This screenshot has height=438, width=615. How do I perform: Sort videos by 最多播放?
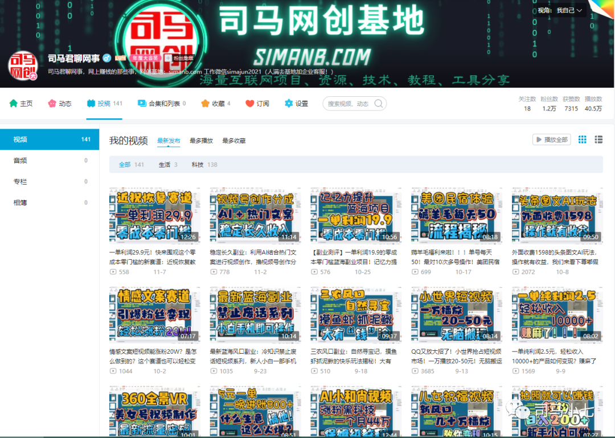pos(201,141)
